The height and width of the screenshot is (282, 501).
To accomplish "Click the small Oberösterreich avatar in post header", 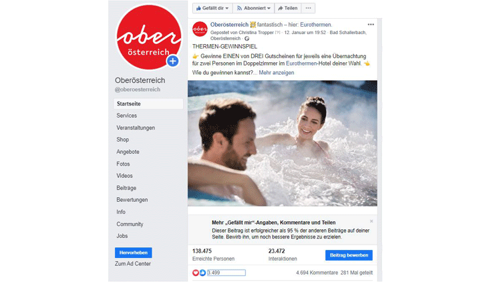I will (x=200, y=29).
